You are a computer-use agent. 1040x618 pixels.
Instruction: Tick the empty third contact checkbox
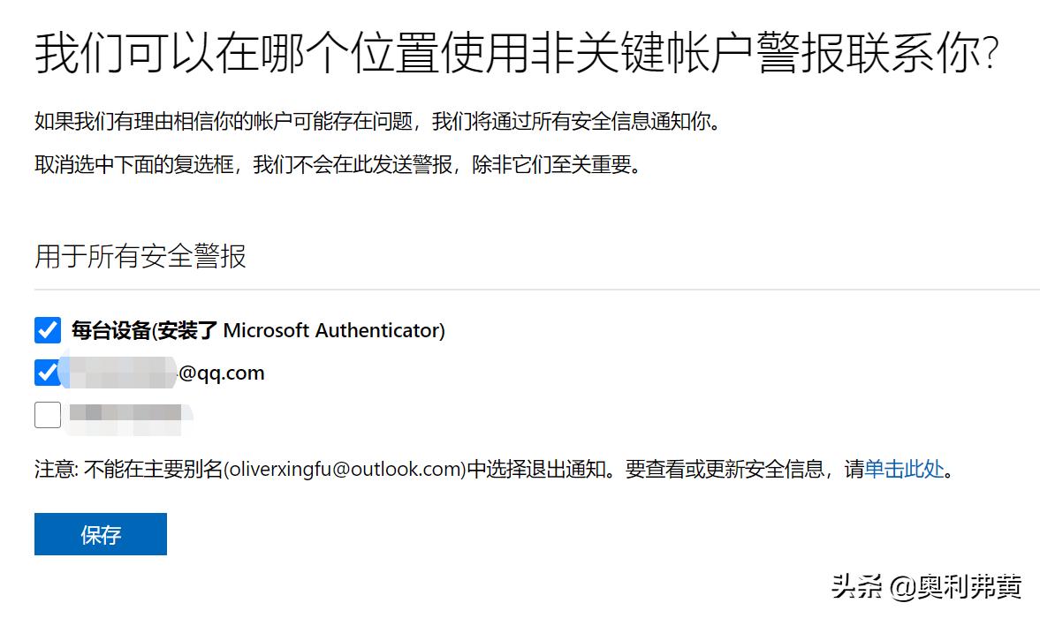48,414
